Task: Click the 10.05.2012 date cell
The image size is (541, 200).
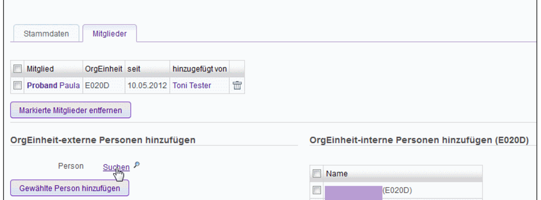Action: 147,86
